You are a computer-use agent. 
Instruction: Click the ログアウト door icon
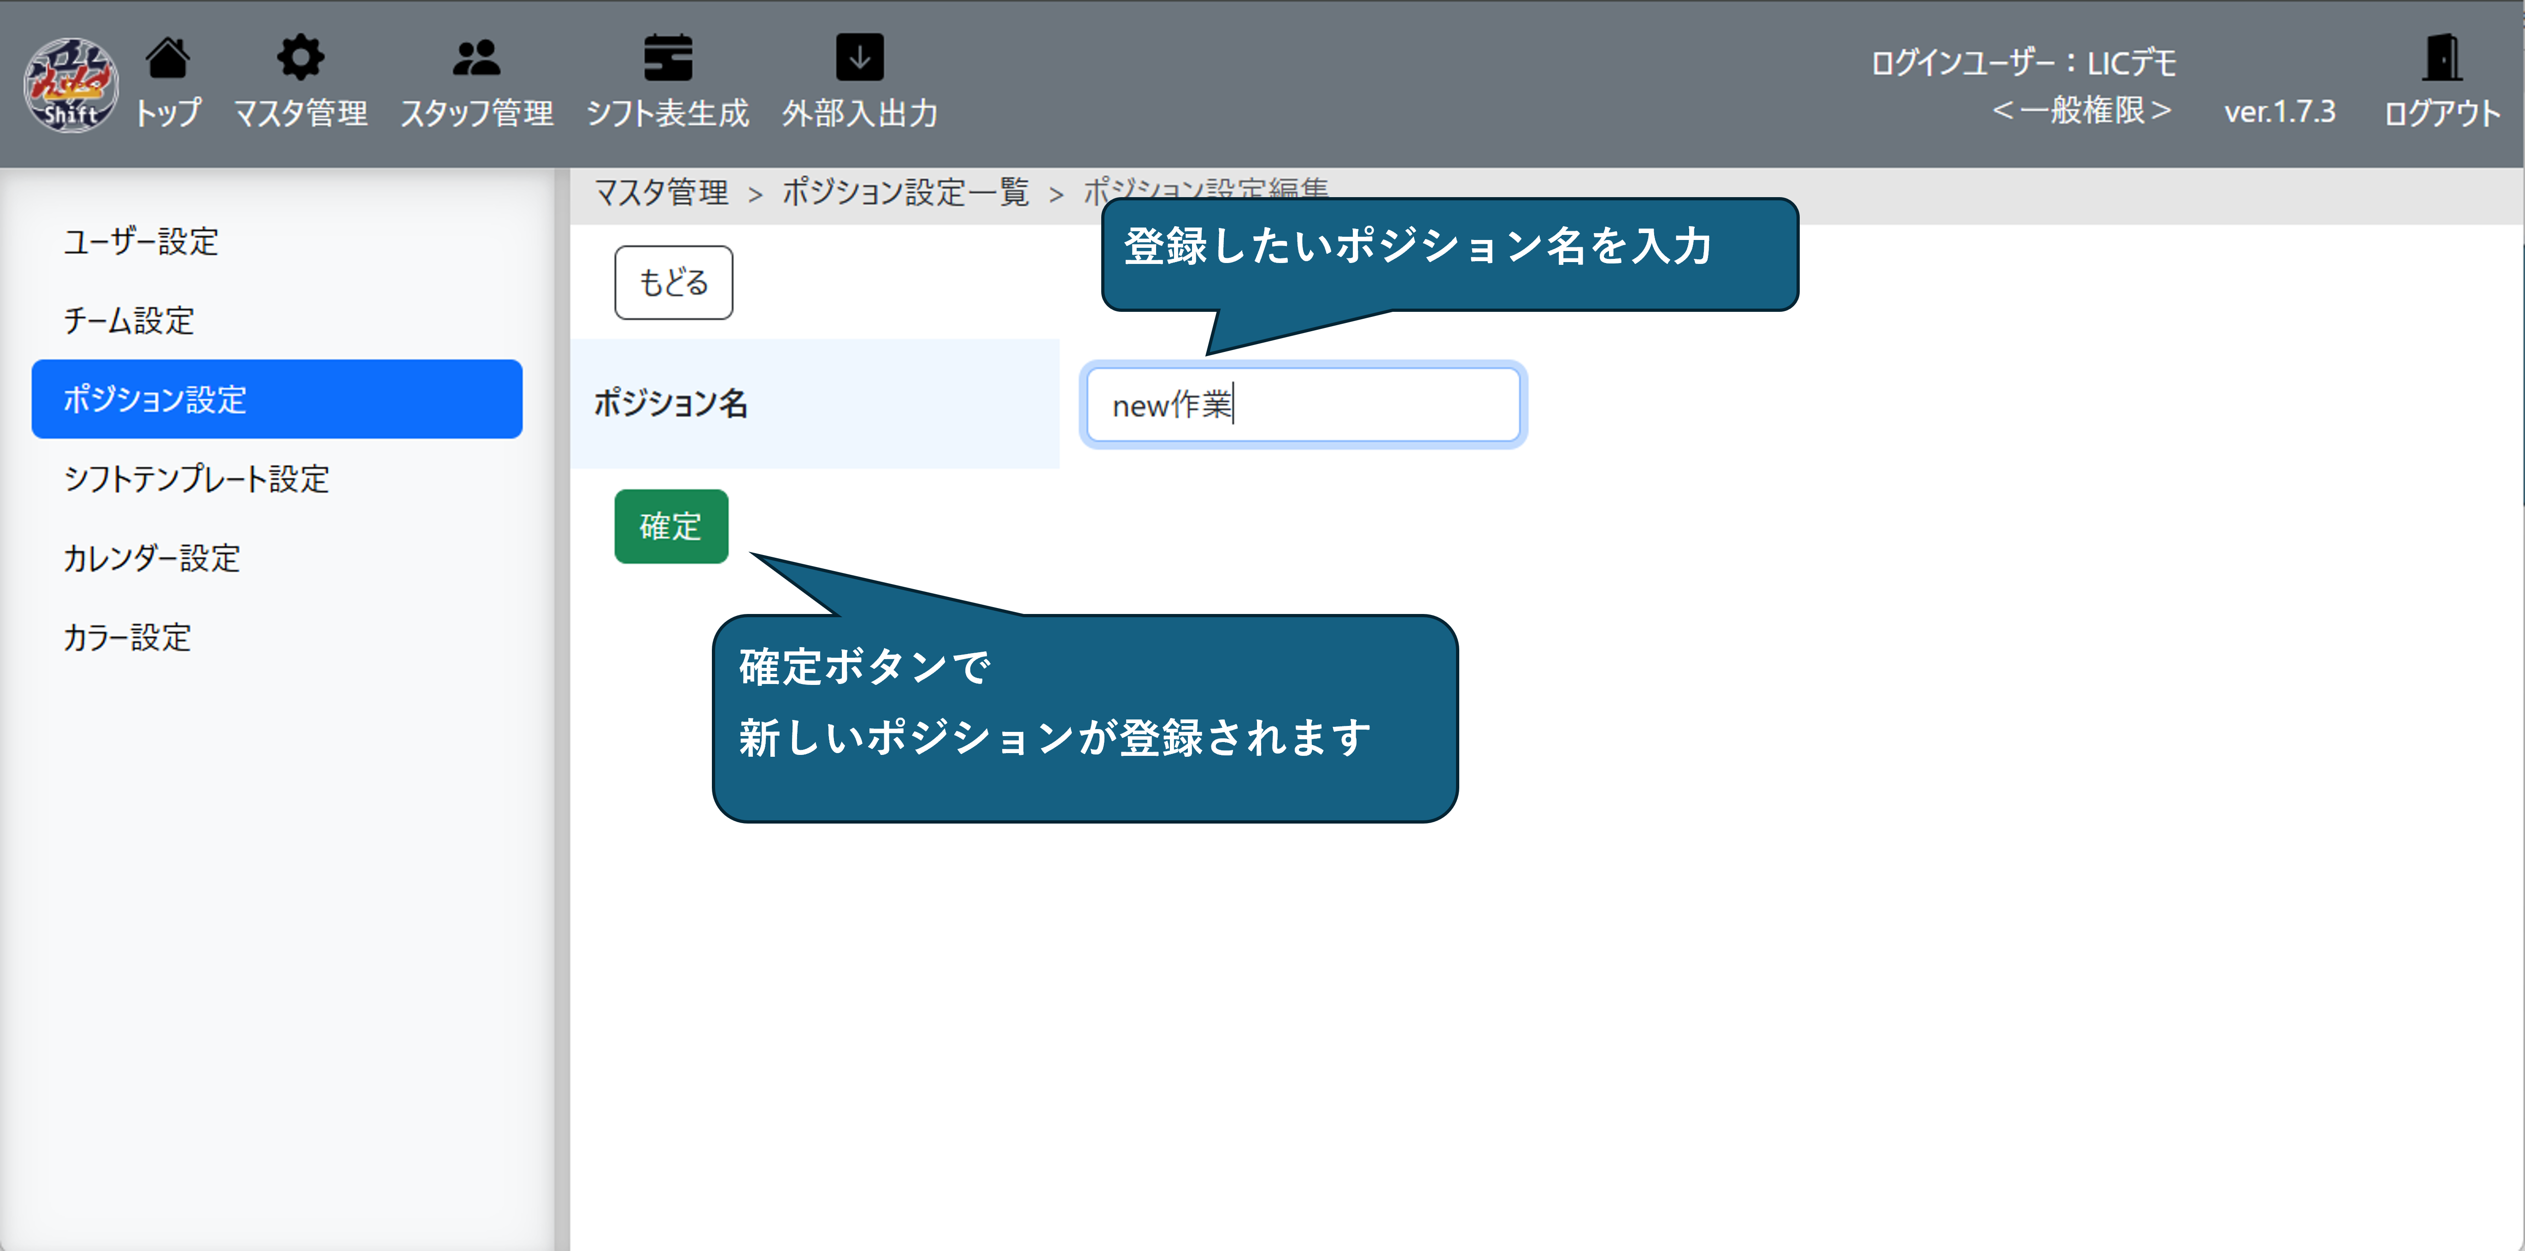coord(2441,58)
